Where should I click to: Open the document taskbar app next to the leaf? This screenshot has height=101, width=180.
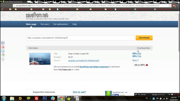click(x=77, y=98)
